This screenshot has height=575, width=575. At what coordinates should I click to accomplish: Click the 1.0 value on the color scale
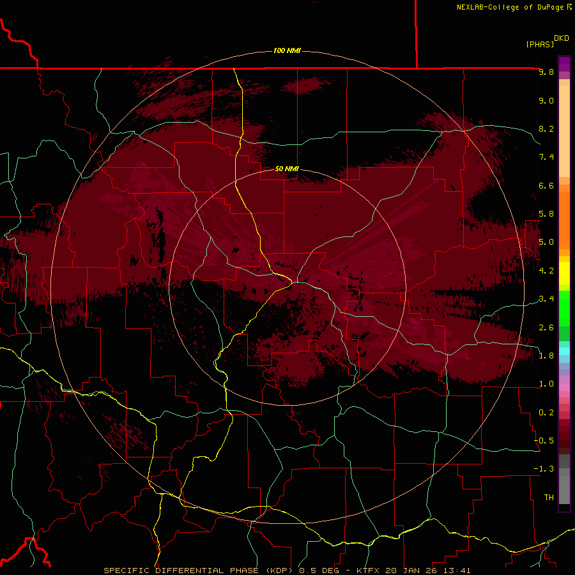[x=546, y=384]
